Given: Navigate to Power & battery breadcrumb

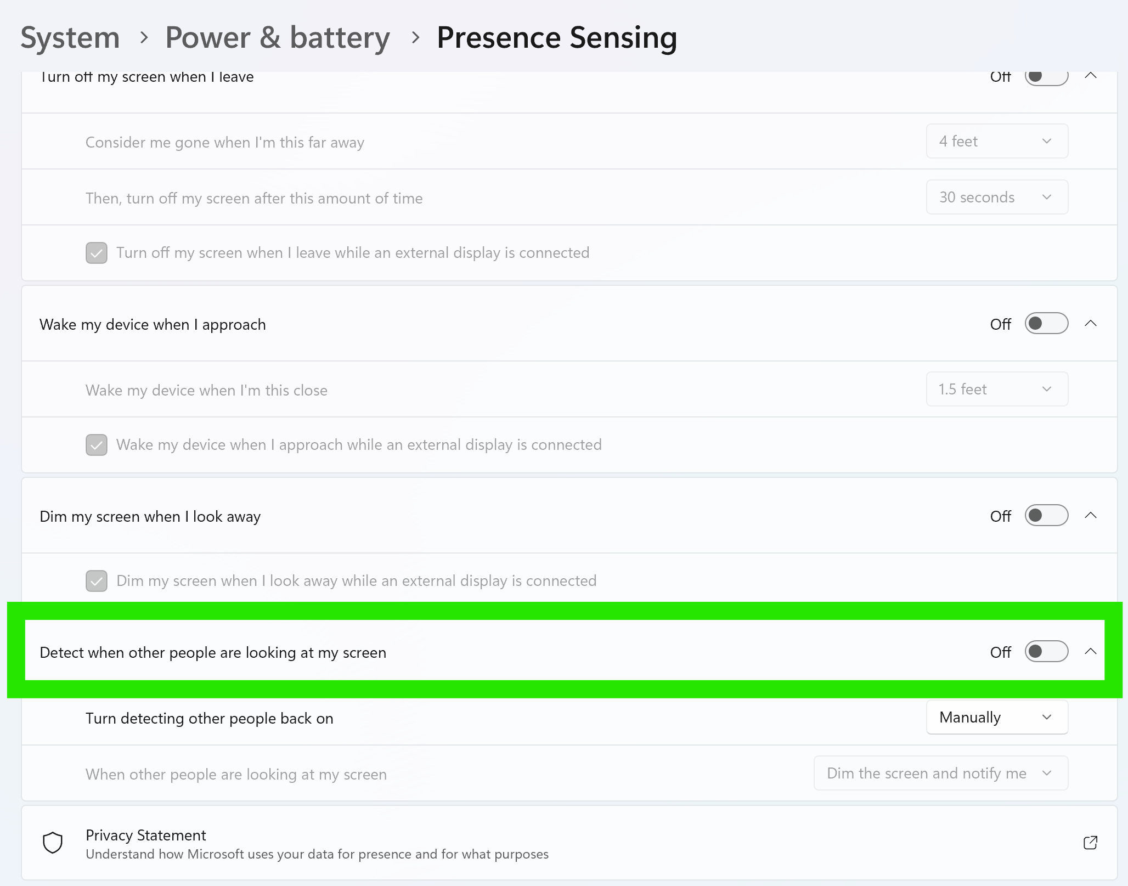Looking at the screenshot, I should click(x=278, y=38).
